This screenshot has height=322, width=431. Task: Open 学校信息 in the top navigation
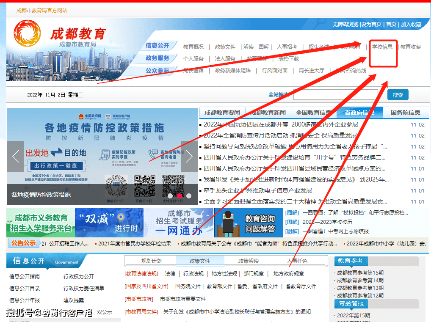[382, 47]
